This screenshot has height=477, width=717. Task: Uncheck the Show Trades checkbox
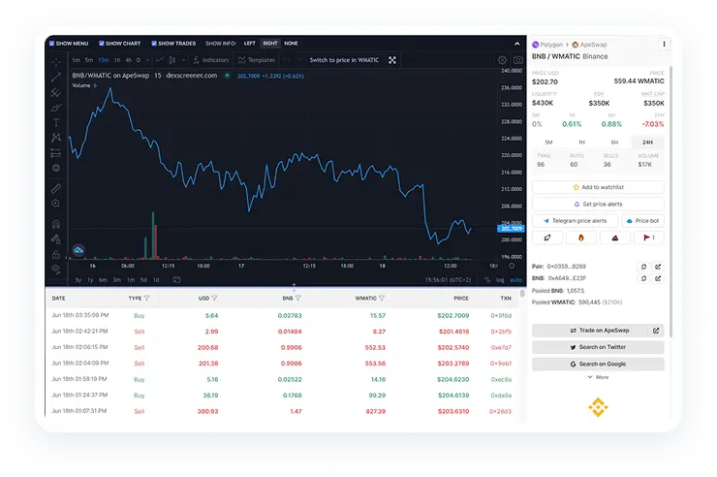tap(154, 44)
